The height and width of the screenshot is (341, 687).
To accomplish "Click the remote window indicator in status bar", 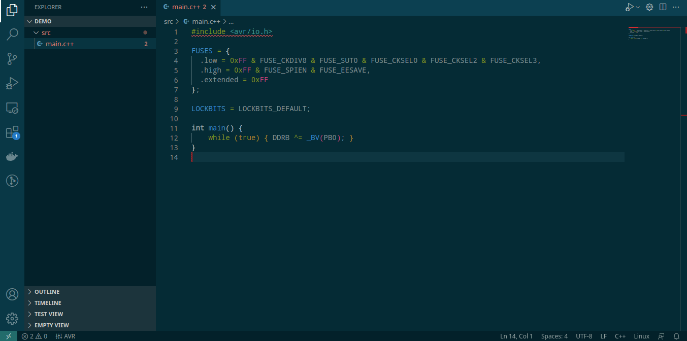I will pyautogui.click(x=9, y=336).
